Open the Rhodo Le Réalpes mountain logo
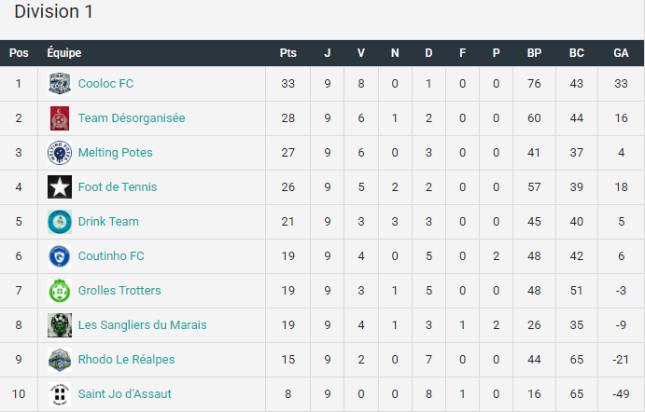The width and height of the screenshot is (645, 412). [60, 360]
